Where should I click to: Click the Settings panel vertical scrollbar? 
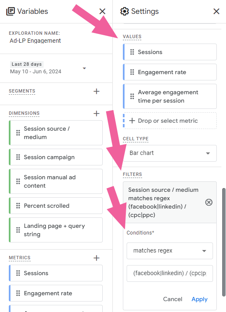224,242
